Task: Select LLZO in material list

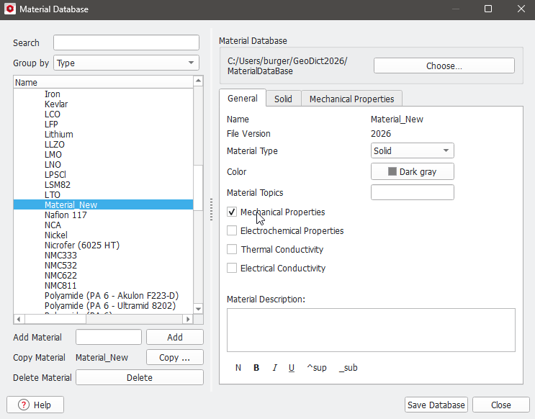Action: (x=55, y=144)
